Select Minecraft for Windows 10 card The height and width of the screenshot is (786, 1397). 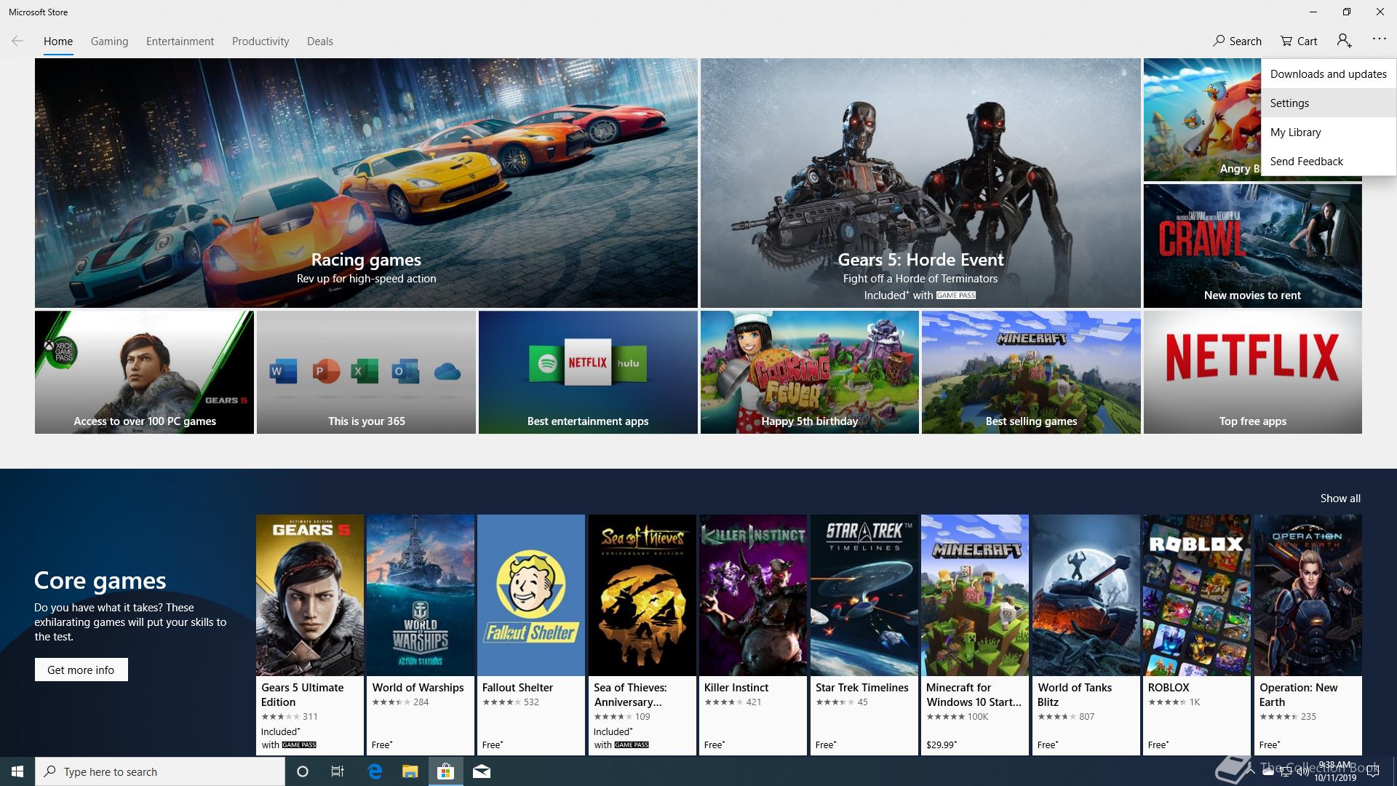[x=975, y=635]
